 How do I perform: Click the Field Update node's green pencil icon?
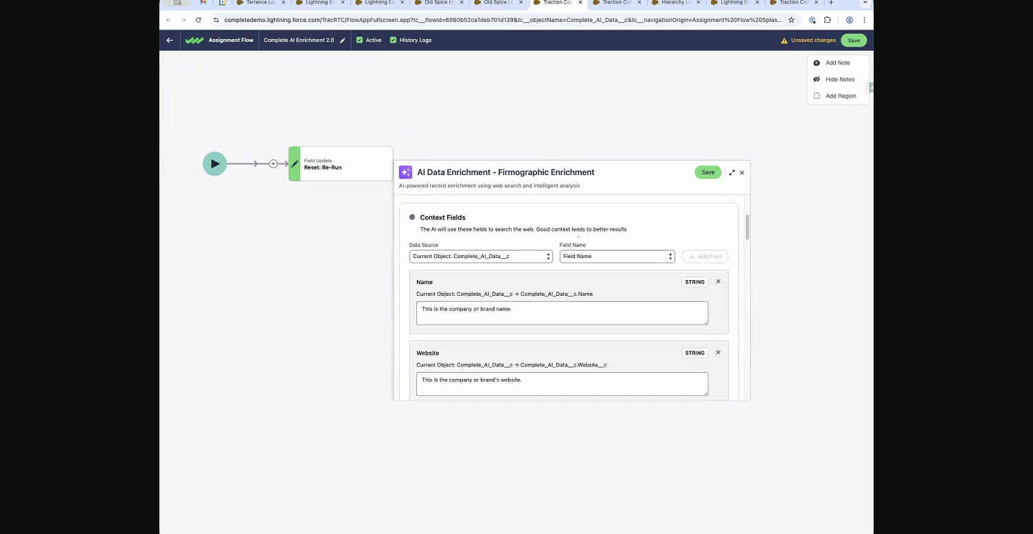pos(295,163)
